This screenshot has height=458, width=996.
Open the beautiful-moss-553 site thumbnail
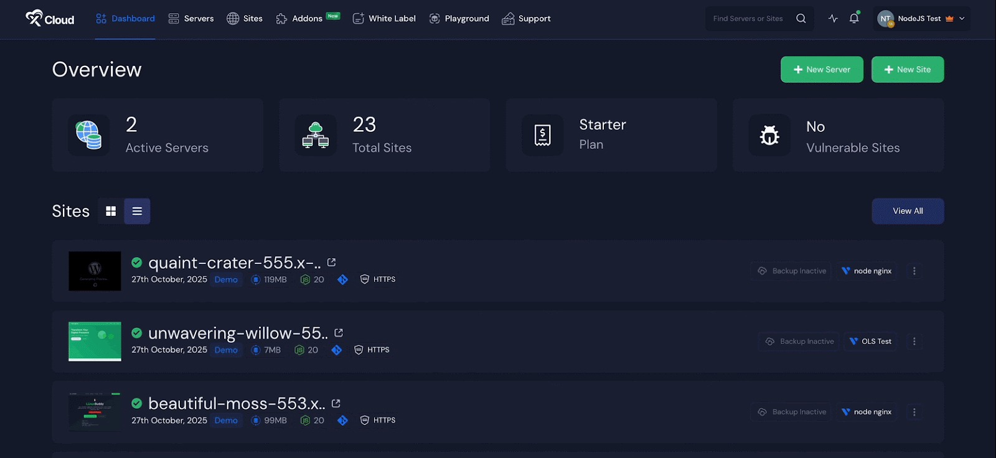click(95, 412)
